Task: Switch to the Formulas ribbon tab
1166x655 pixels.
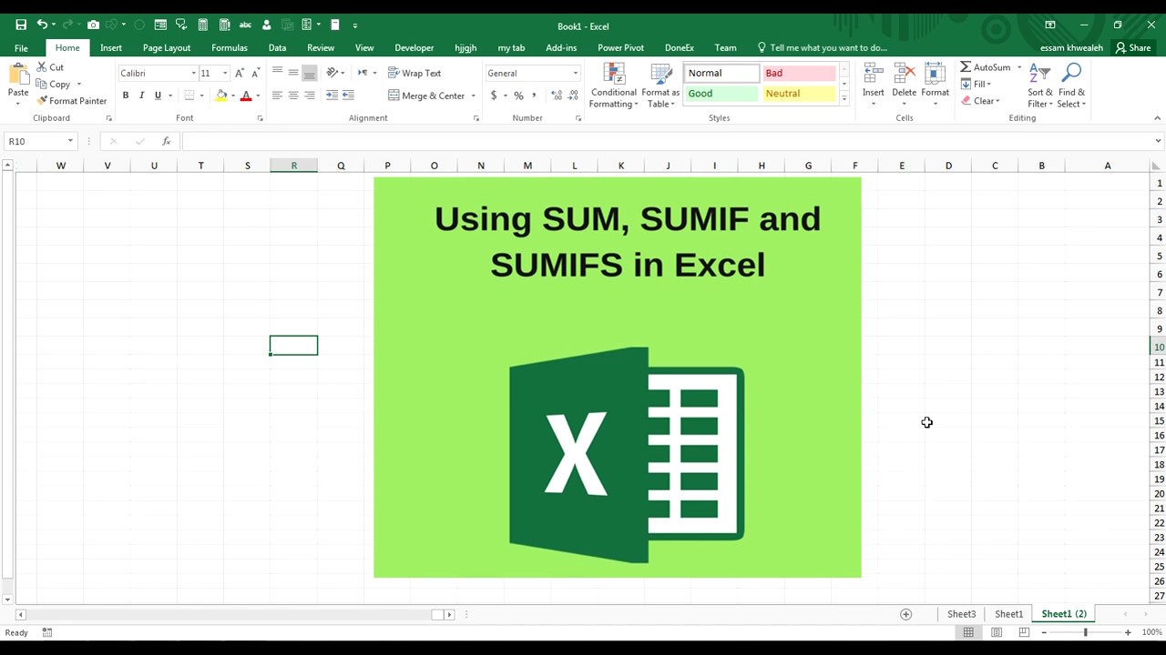Action: point(230,47)
